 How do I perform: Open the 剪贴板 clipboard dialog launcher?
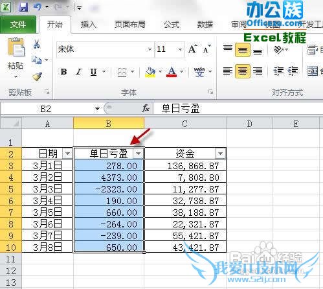pos(47,92)
